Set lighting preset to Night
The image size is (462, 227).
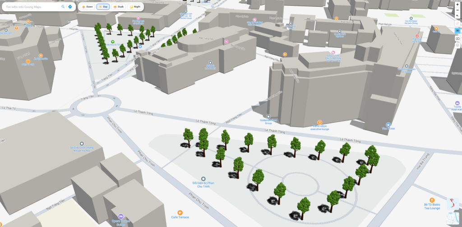pos(135,7)
